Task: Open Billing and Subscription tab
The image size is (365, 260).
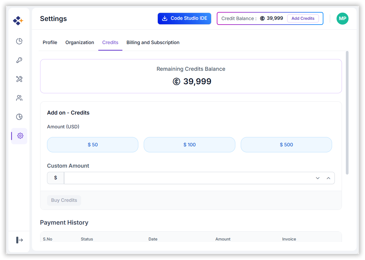Action: click(153, 43)
